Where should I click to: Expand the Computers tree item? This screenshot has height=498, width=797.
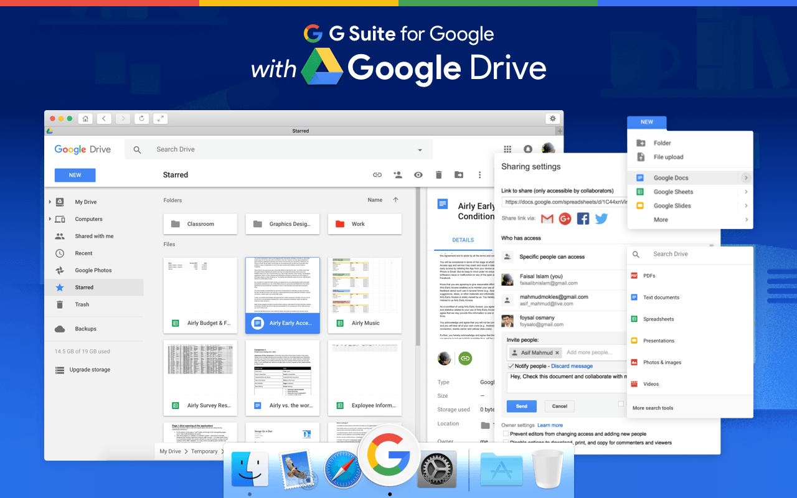point(50,219)
